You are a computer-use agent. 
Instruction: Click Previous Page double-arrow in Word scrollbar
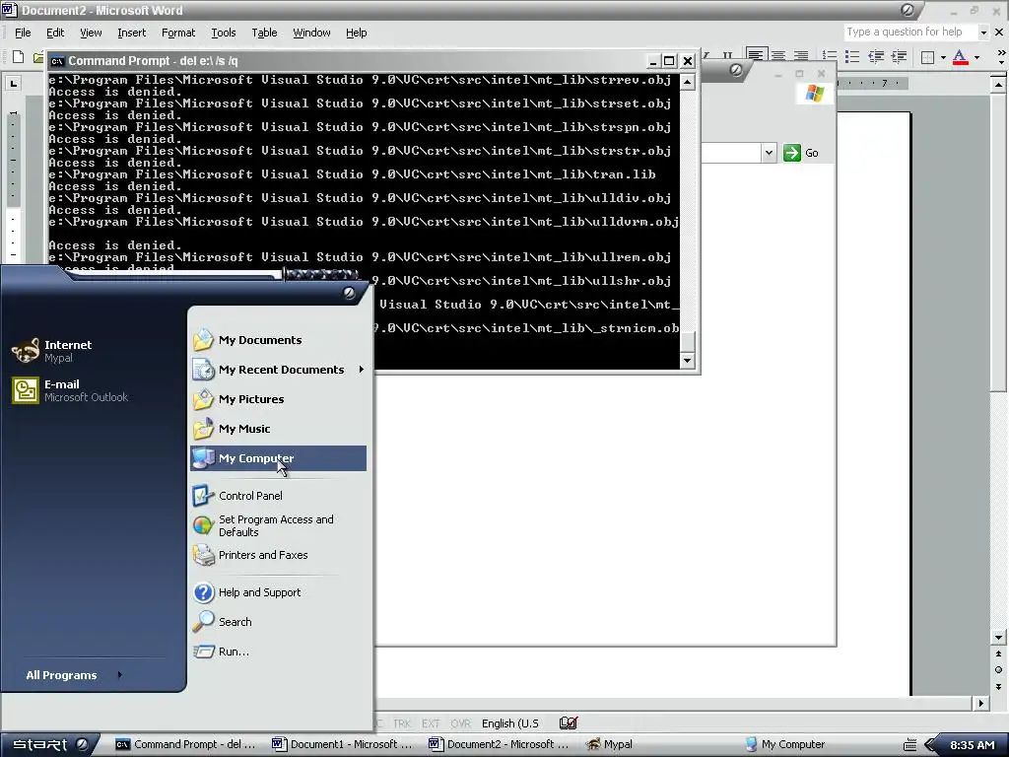pyautogui.click(x=999, y=654)
